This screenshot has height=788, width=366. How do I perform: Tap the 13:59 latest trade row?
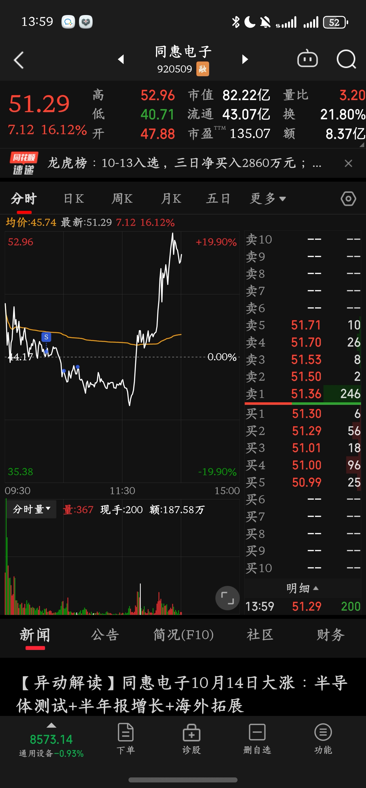tap(303, 606)
